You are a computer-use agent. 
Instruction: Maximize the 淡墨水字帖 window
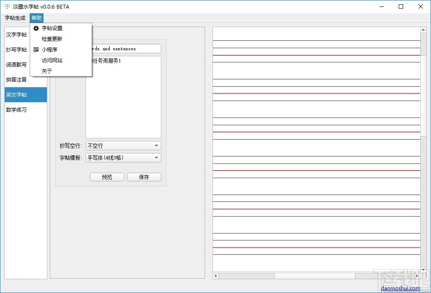[x=401, y=6]
